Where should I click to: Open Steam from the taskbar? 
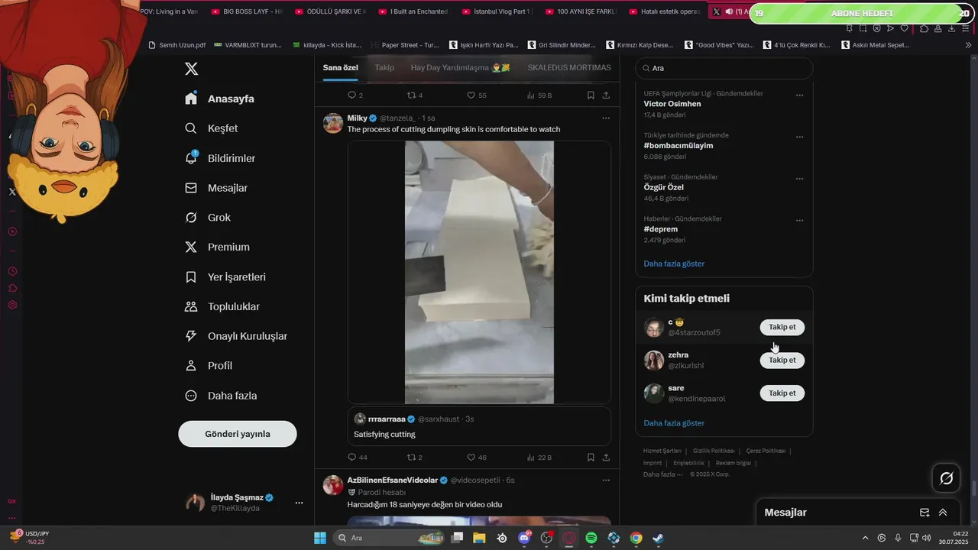[x=658, y=538]
